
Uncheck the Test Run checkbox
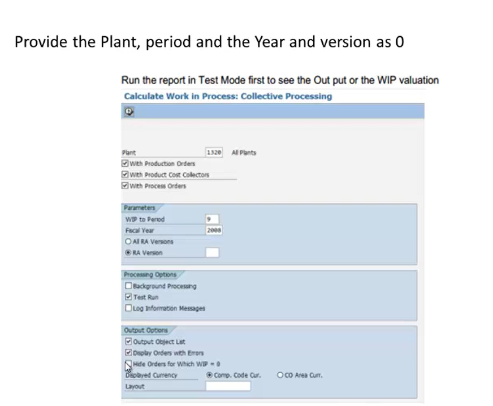pyautogui.click(x=128, y=297)
